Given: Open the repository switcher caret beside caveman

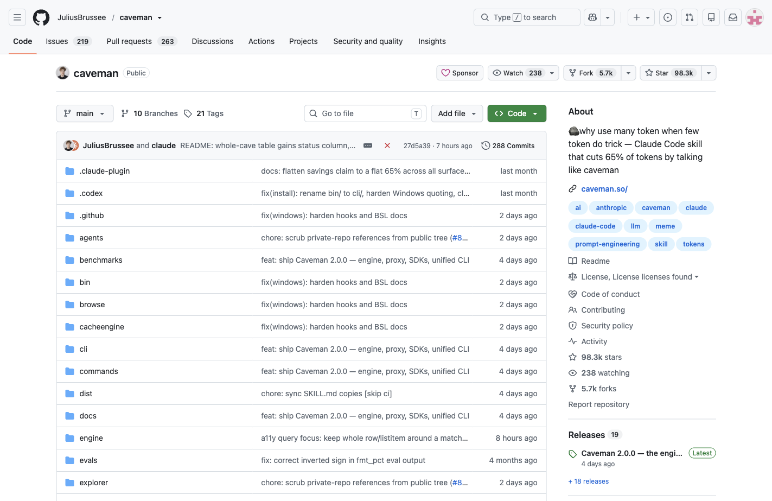Looking at the screenshot, I should [x=159, y=18].
